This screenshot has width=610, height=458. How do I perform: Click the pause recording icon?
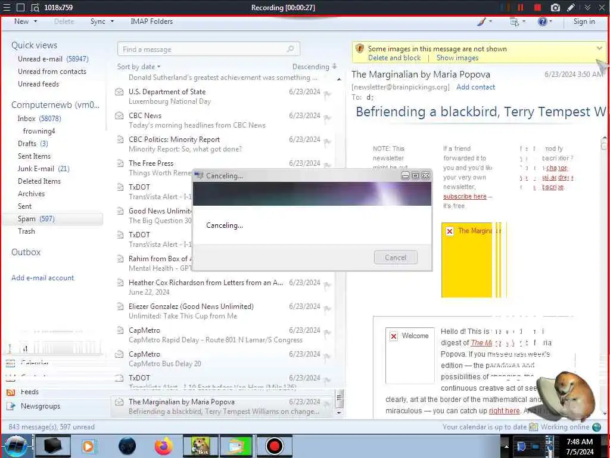point(520,7)
